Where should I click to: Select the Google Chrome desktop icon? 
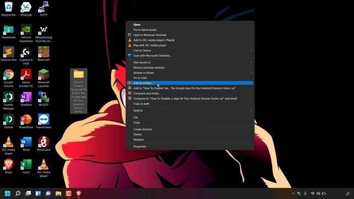[x=9, y=78]
